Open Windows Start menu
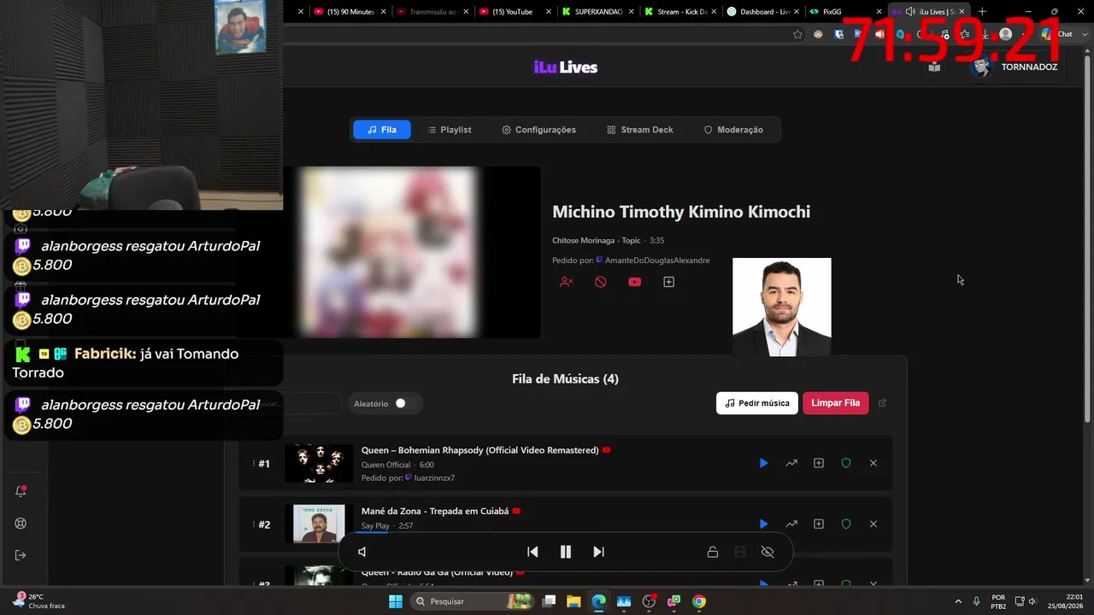1094x615 pixels. pyautogui.click(x=396, y=601)
